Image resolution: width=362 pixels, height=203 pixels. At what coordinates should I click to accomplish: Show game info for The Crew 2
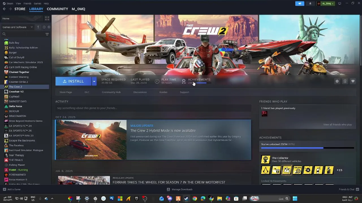click(345, 81)
